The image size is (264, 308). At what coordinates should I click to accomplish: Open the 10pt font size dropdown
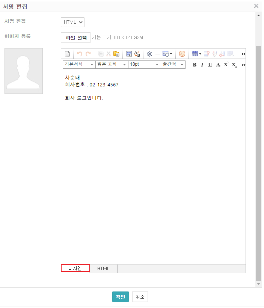tap(144, 65)
